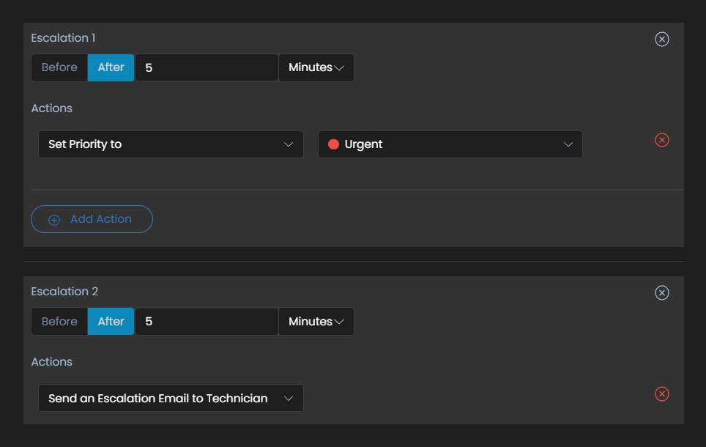Screen dimensions: 706x447
Task: Open the Urgent priority value dropdown
Action: pyautogui.click(x=450, y=144)
